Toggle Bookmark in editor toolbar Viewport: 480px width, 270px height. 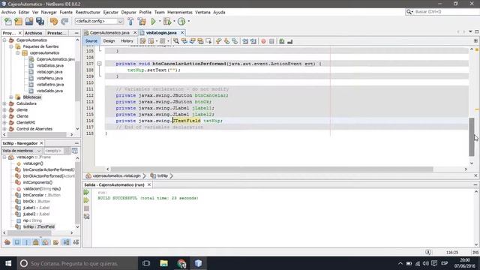pyautogui.click(x=235, y=41)
